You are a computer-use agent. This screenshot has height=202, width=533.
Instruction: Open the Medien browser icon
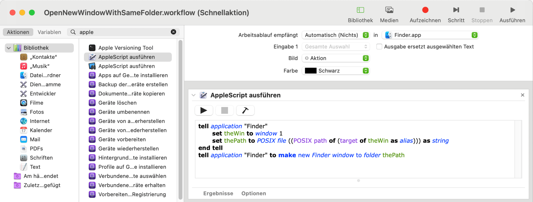(389, 10)
